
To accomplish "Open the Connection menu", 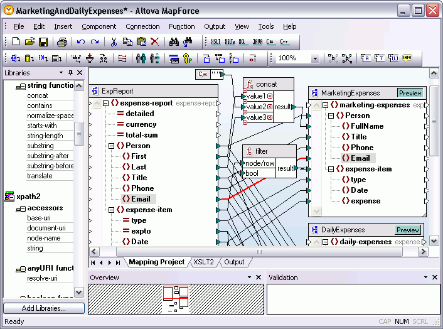I will (142, 26).
